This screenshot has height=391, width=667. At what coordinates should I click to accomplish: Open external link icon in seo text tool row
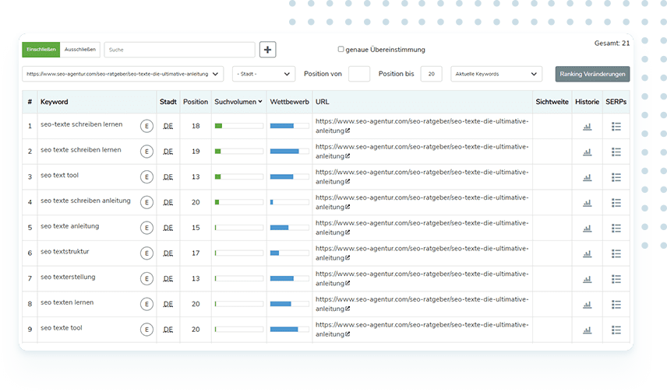pyautogui.click(x=348, y=182)
